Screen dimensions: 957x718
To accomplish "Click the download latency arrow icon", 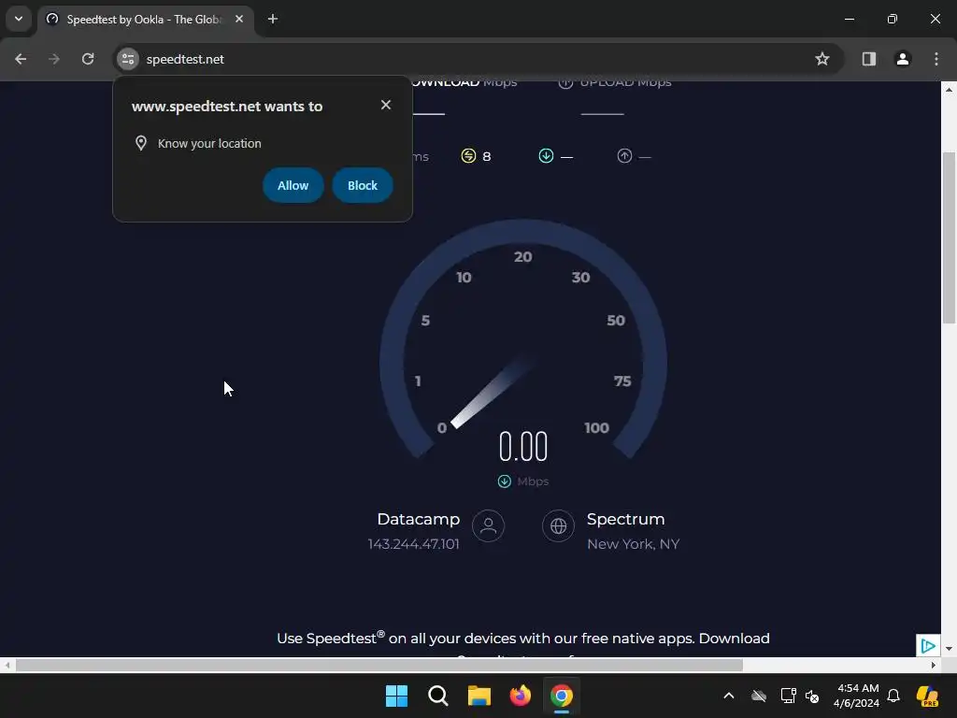I will [x=546, y=156].
